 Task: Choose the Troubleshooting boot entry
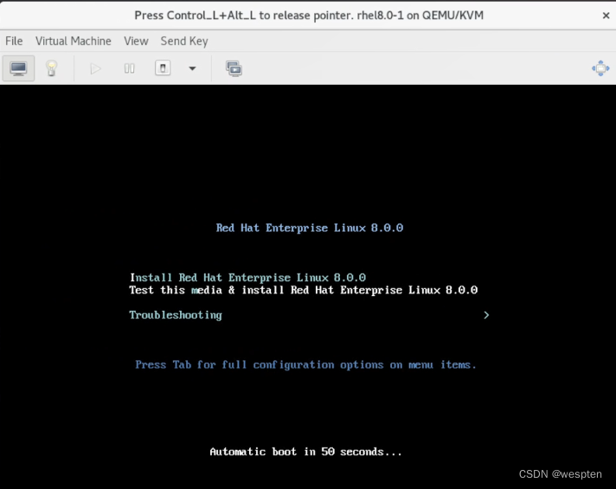click(x=176, y=315)
